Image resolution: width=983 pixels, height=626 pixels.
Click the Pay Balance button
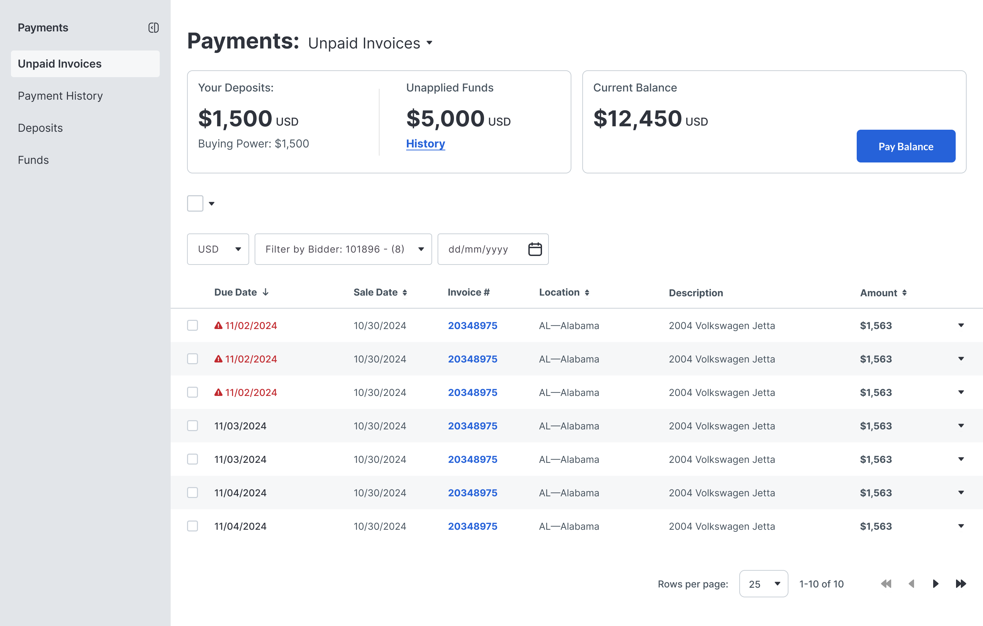point(906,146)
